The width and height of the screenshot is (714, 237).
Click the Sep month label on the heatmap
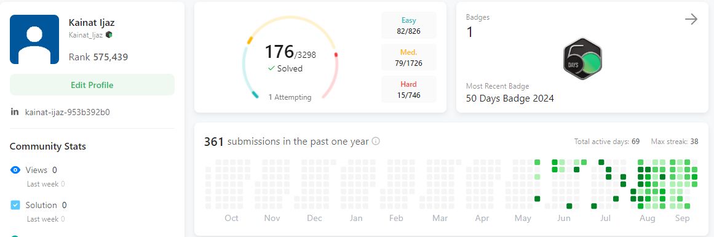pos(682,219)
